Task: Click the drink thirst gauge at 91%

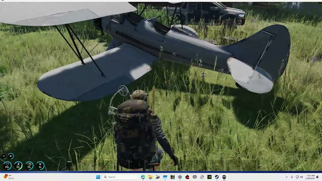Action: tap(40, 166)
